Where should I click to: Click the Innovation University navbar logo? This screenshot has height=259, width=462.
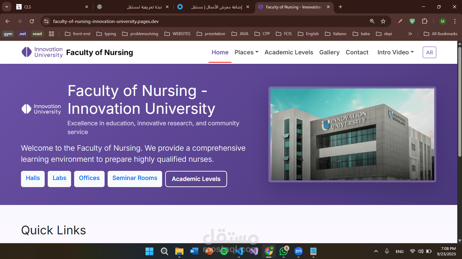[x=42, y=52]
